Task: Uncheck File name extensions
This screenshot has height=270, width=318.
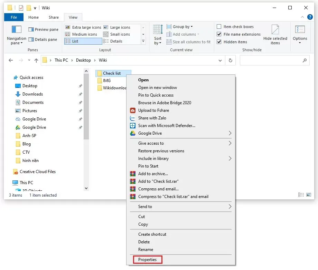Action: pos(219,34)
